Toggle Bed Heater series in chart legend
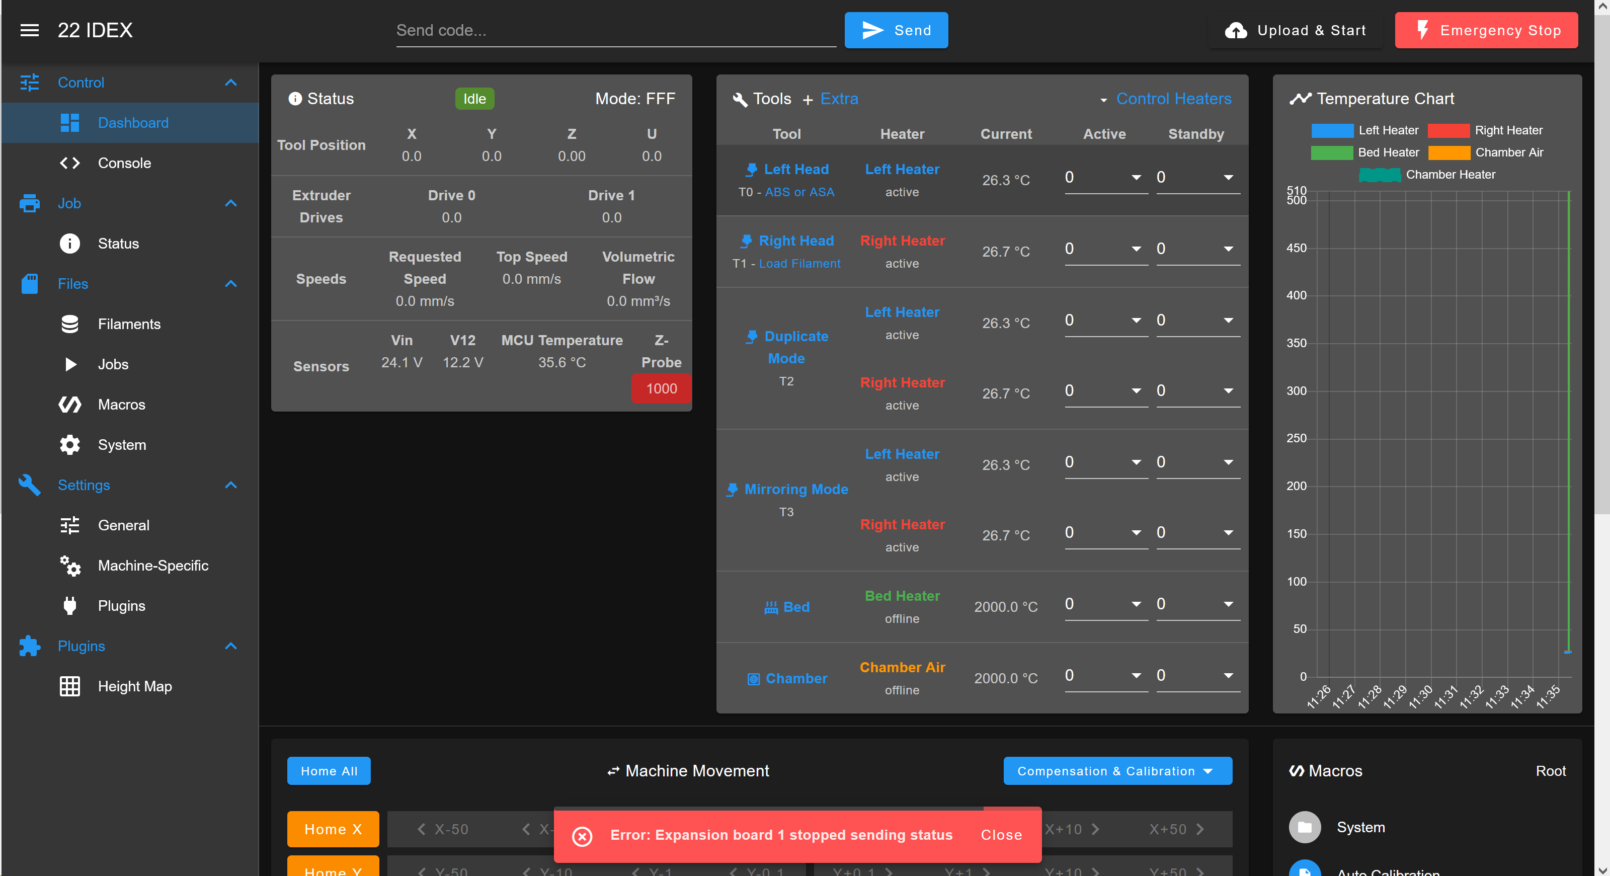The width and height of the screenshot is (1610, 876). click(1364, 152)
